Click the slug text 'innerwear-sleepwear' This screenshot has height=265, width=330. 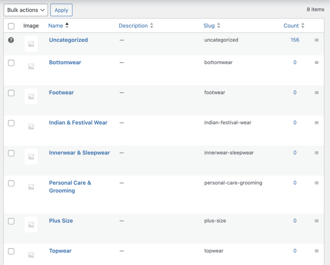pos(229,153)
